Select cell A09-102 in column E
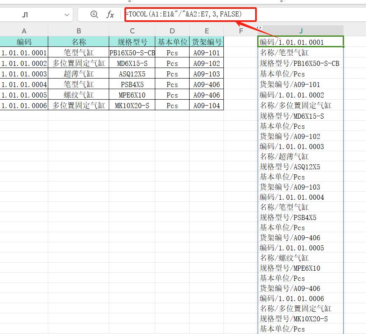The image size is (366, 334). click(206, 63)
